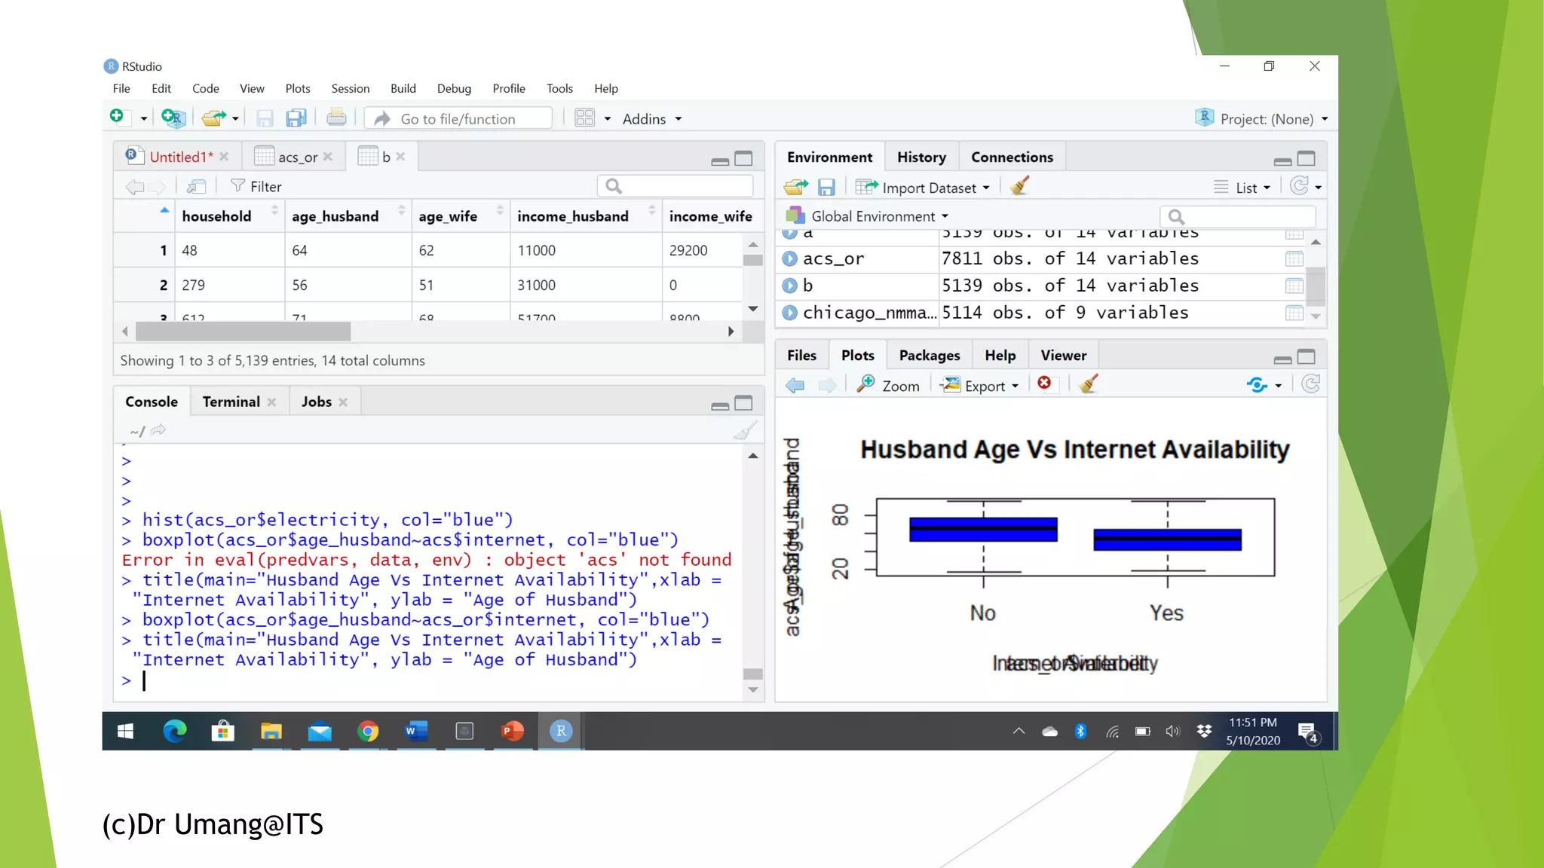Click the Save current document icon

265,118
